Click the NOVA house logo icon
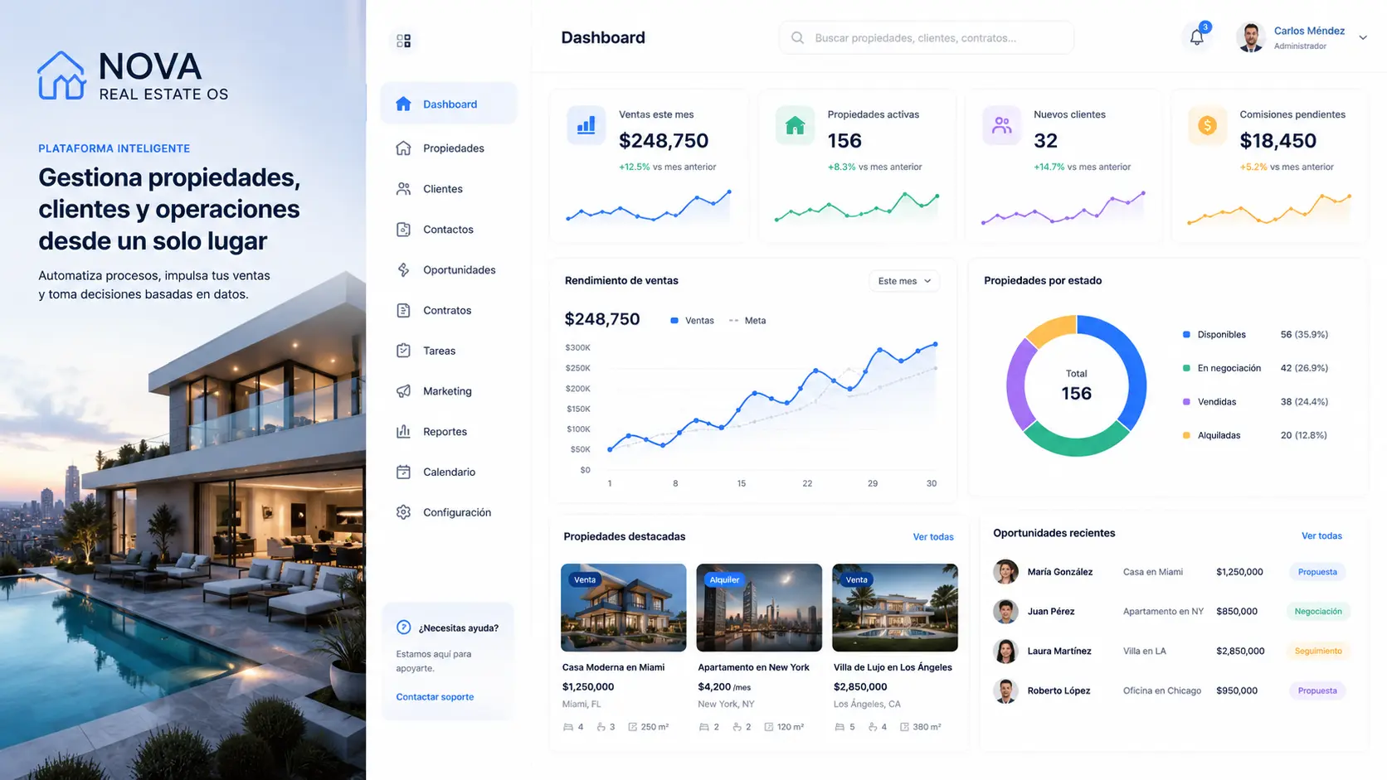 (61, 75)
